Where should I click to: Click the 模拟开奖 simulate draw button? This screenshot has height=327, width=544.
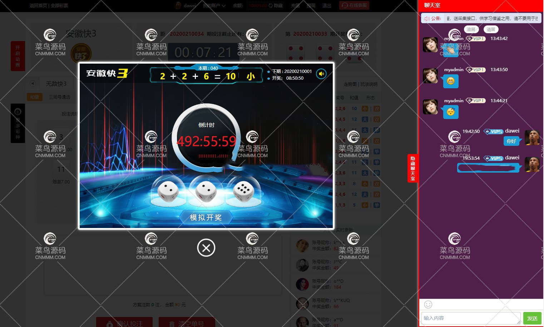pos(206,217)
